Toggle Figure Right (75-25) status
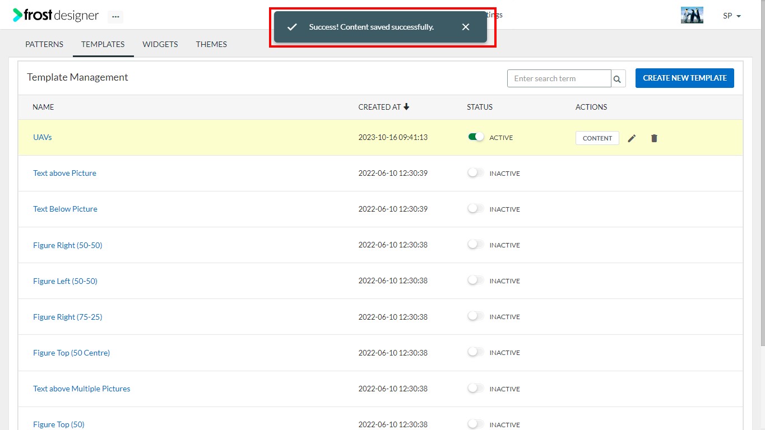 click(x=476, y=316)
